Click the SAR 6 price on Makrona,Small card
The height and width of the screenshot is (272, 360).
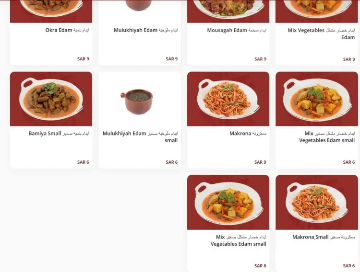pos(349,266)
